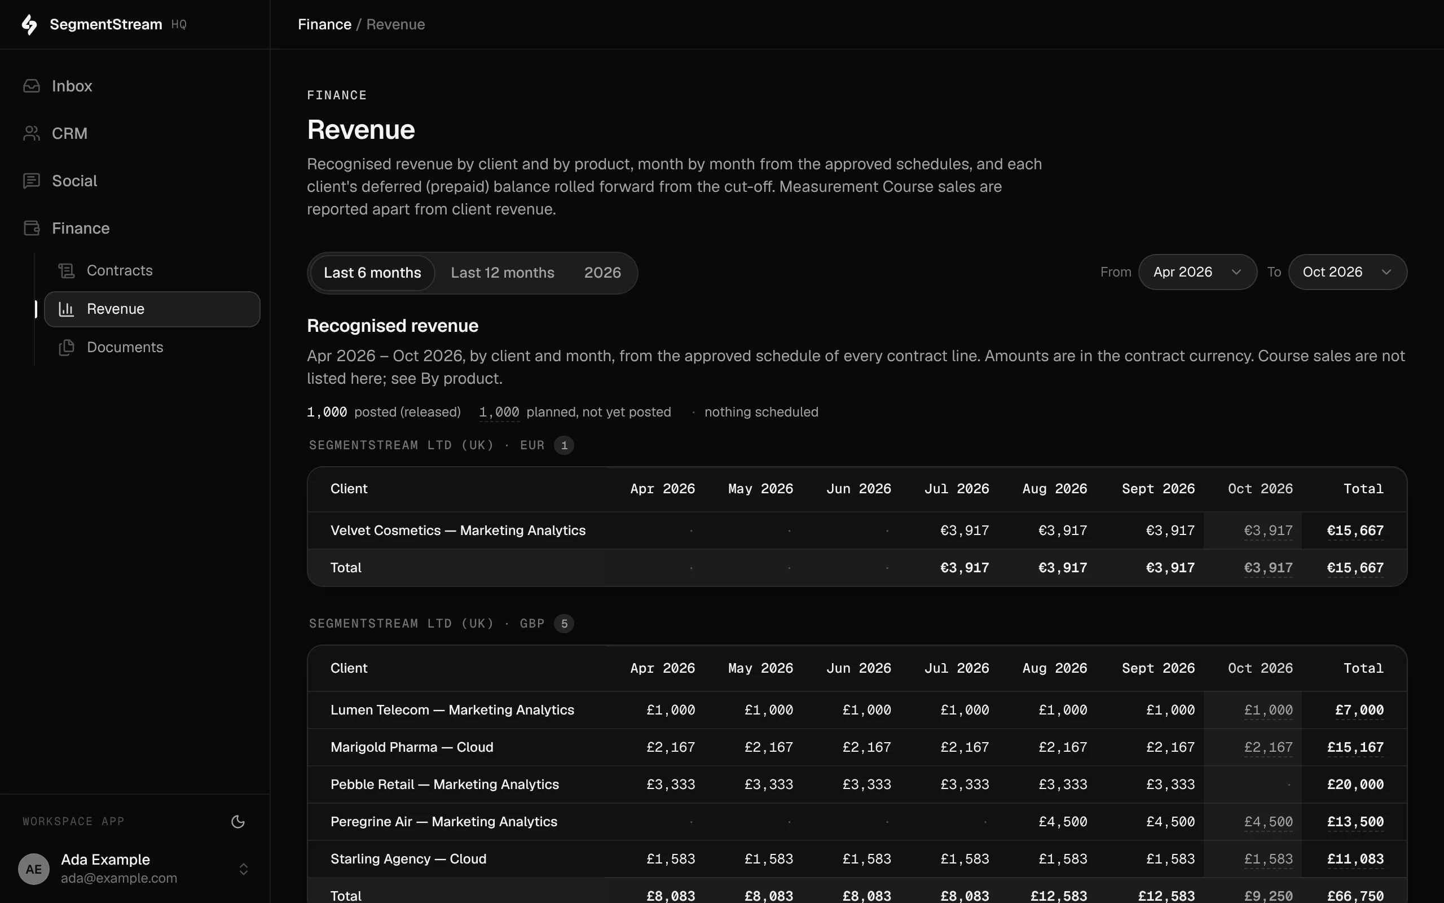Click Sept 2026 column header in EUR table
This screenshot has width=1444, height=903.
pos(1158,489)
